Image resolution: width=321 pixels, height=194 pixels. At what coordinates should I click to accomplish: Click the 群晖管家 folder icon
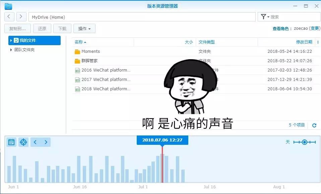click(x=77, y=61)
